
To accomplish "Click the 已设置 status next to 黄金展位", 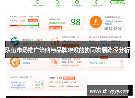I will [73, 82].
